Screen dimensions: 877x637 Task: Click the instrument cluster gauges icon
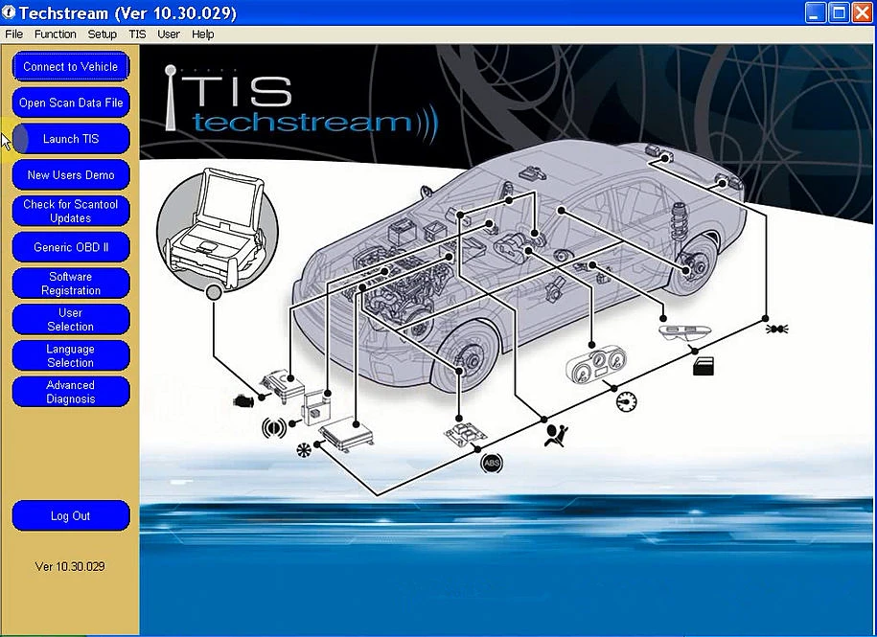596,364
